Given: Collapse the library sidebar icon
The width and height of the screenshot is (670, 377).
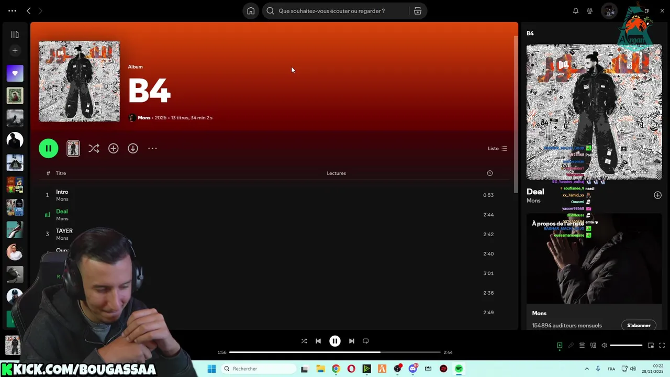Looking at the screenshot, I should (x=15, y=35).
